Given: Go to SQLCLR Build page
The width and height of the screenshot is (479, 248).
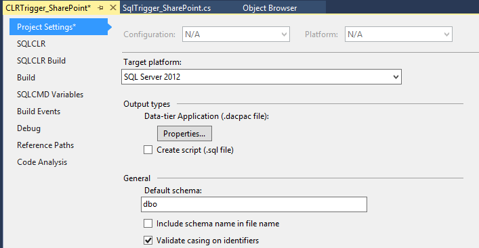Looking at the screenshot, I should coord(41,61).
